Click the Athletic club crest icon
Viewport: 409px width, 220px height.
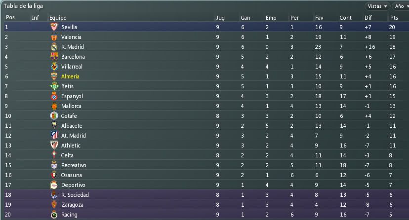54,146
